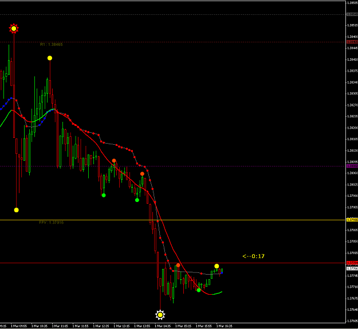358x329 pixels.
Task: Click the 1.38025 price axis label
Action: coord(352,184)
